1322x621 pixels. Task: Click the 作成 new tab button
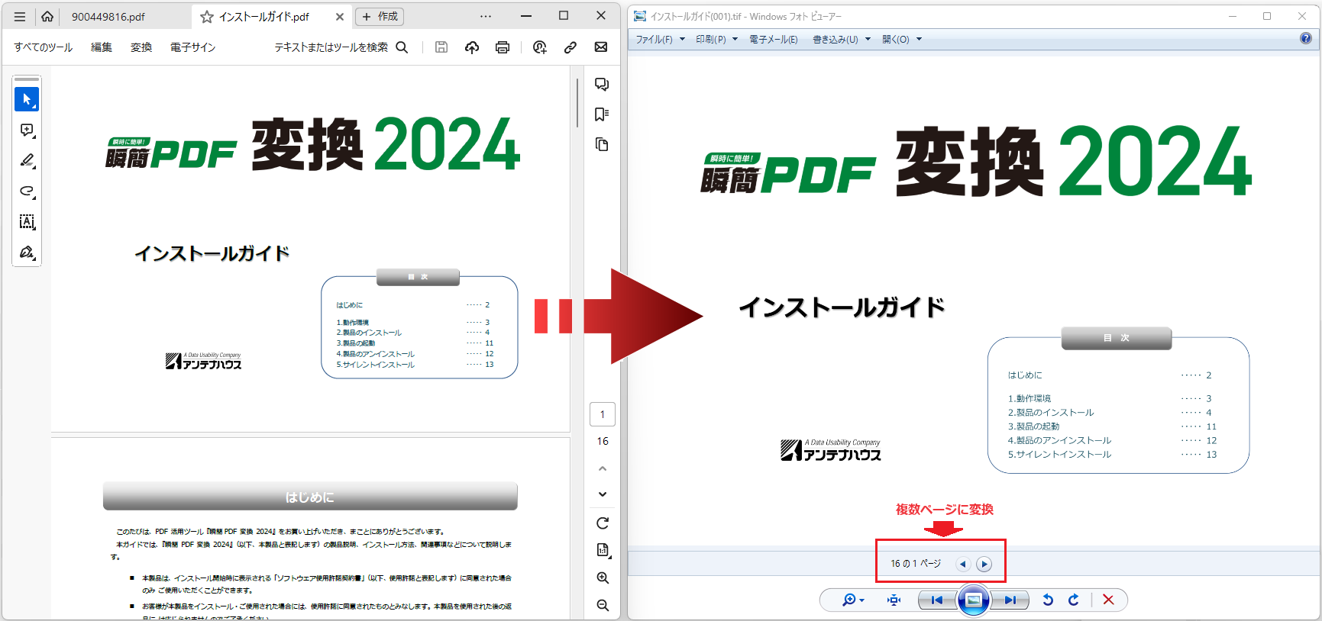(x=380, y=17)
